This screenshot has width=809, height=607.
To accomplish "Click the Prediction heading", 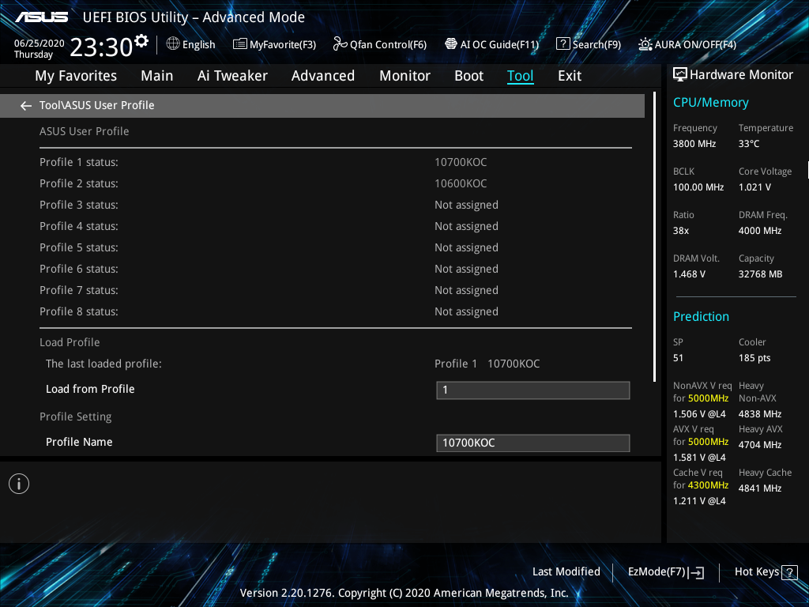I will click(x=702, y=316).
